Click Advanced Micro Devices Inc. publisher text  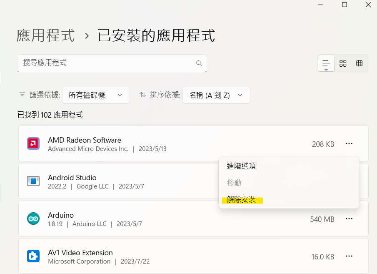88,149
